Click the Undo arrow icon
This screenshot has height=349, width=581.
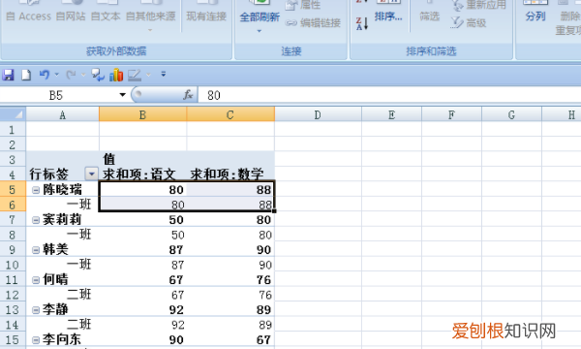[x=45, y=75]
